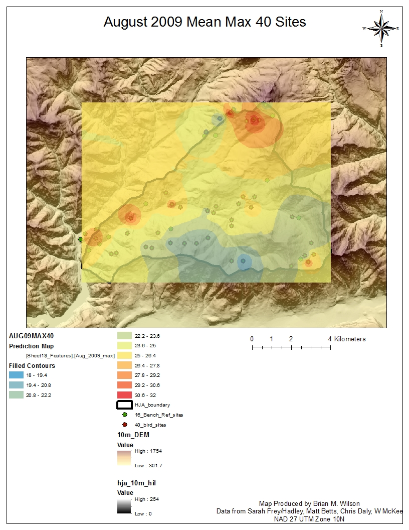Click the Filled Contours heading
409x530 pixels.
pos(32,366)
